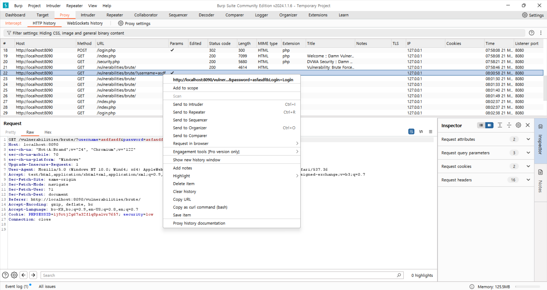The image size is (547, 290).
Task: Open search settings gear
Action: tap(14, 275)
